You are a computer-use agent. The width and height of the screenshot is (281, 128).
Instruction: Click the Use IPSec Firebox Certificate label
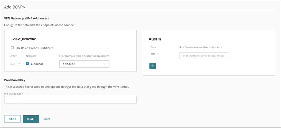click(x=34, y=48)
